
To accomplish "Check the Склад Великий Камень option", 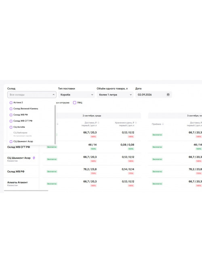I will click(x=11, y=109).
